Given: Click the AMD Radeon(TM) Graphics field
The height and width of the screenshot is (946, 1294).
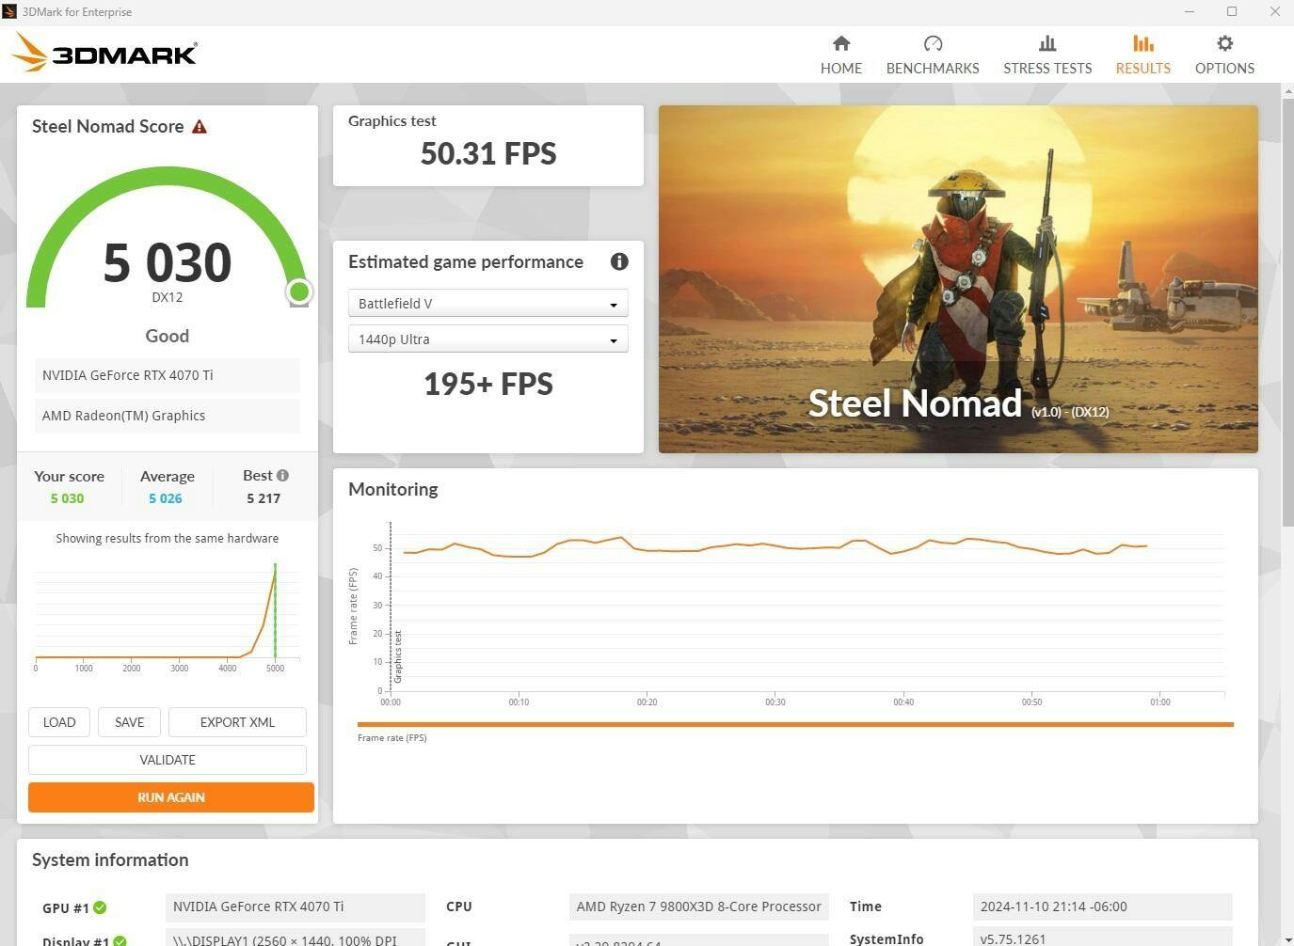Looking at the screenshot, I should pyautogui.click(x=168, y=416).
